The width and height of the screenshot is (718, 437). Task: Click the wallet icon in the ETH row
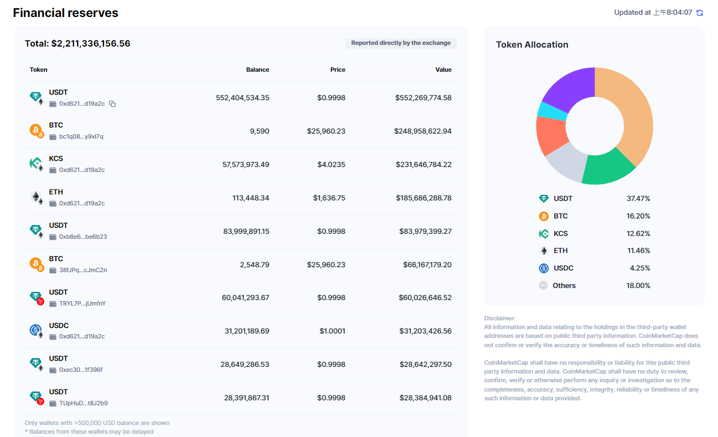(x=53, y=203)
